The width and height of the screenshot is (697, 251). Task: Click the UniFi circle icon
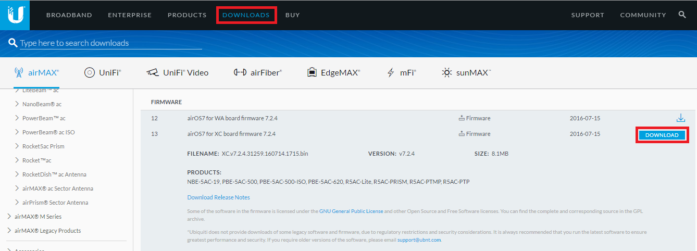click(x=90, y=72)
